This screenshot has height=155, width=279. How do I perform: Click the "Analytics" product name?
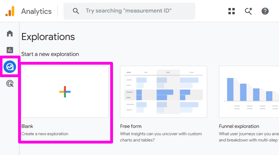pos(36,11)
